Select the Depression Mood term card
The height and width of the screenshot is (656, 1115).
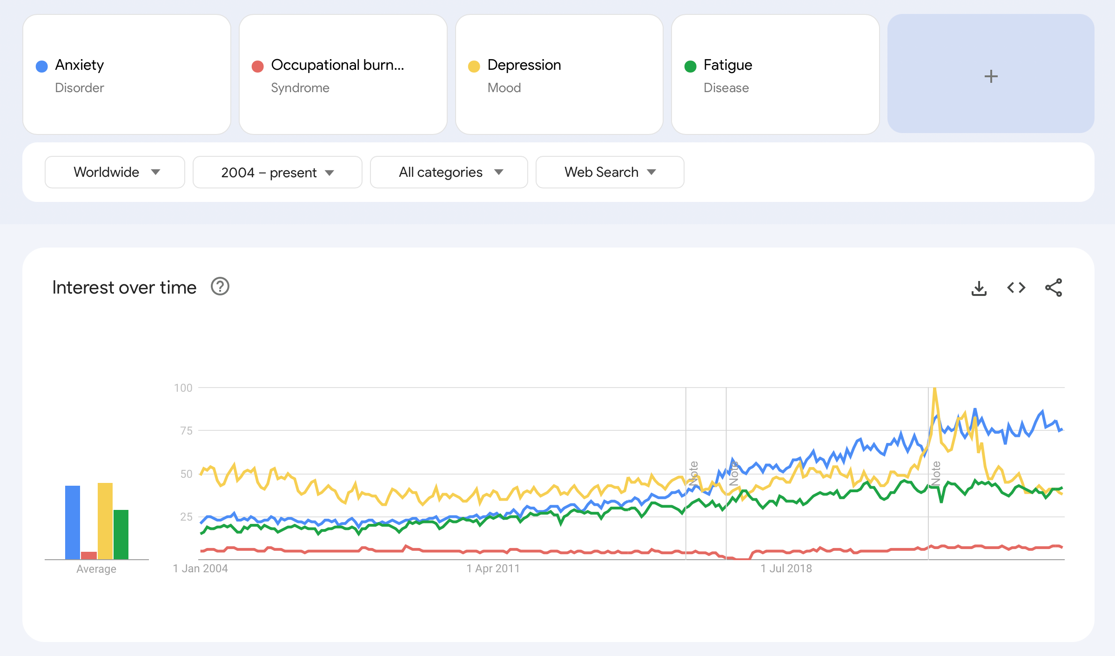coord(559,74)
